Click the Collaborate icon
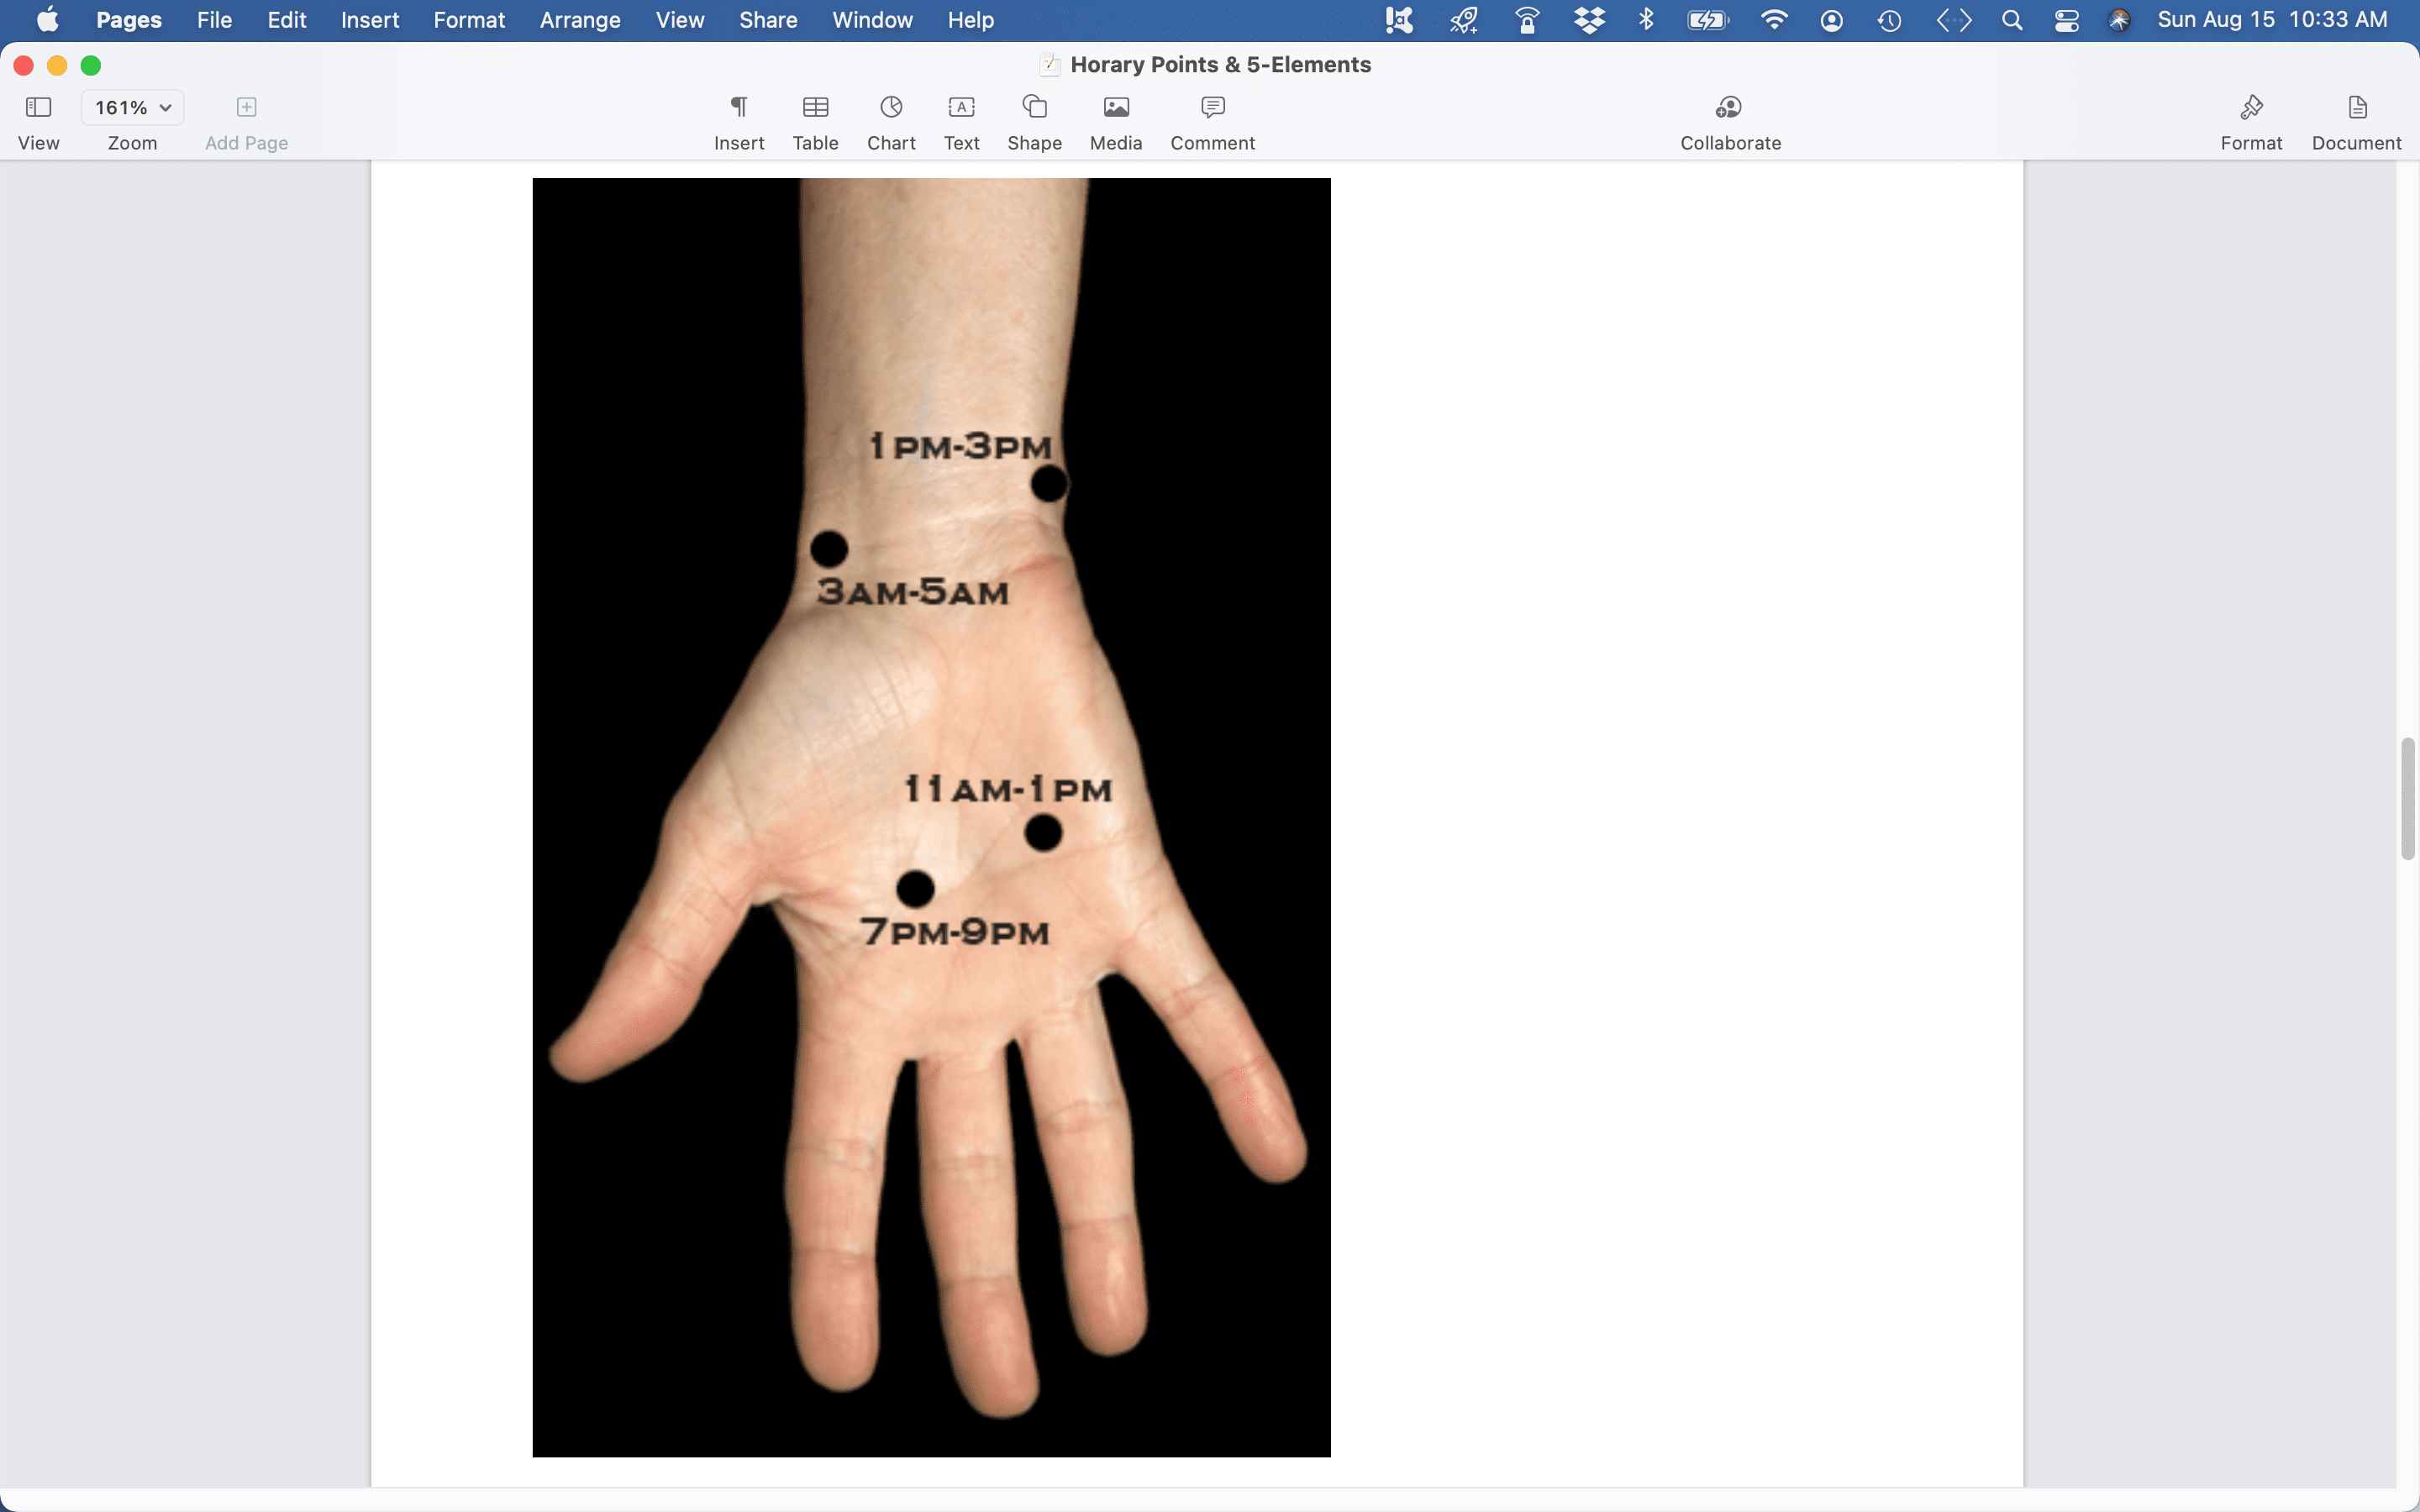The height and width of the screenshot is (1512, 2420). tap(1729, 107)
